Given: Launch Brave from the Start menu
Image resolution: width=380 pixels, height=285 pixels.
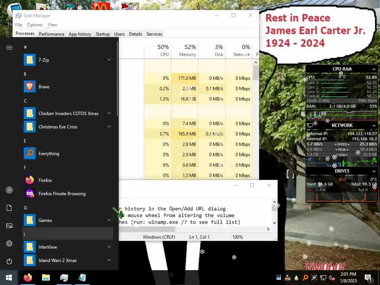Looking at the screenshot, I should (30, 86).
